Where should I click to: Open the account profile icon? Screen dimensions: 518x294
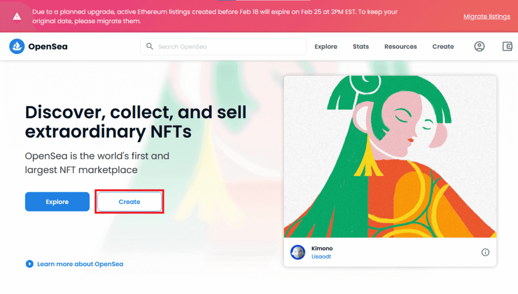point(479,47)
